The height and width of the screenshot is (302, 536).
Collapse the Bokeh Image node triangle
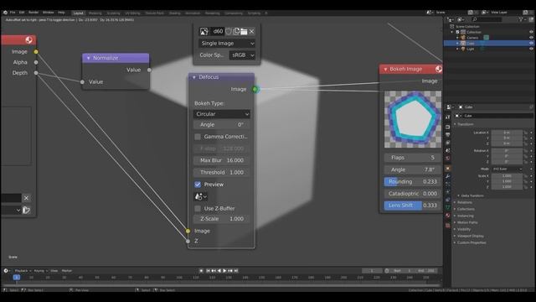click(385, 69)
